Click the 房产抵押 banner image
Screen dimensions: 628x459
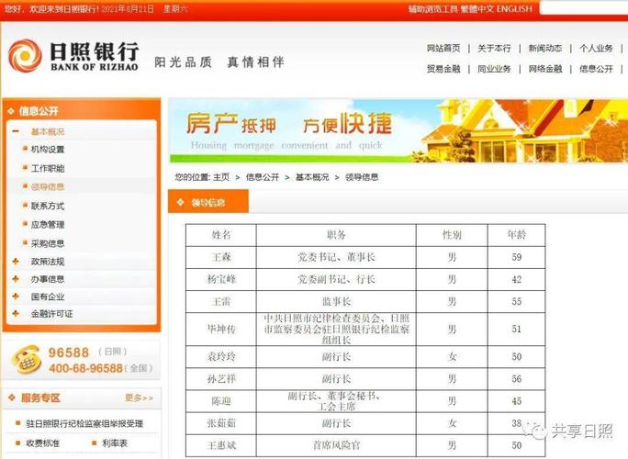point(398,131)
